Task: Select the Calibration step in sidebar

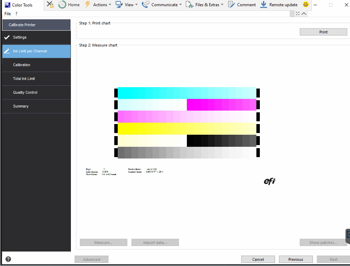Action: click(22, 65)
